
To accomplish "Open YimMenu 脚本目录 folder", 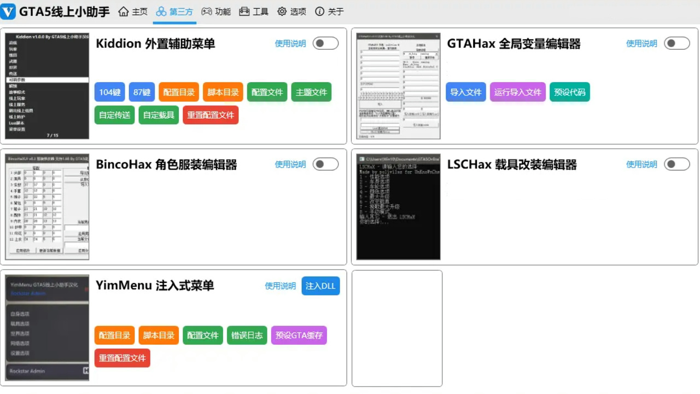I will [x=159, y=335].
